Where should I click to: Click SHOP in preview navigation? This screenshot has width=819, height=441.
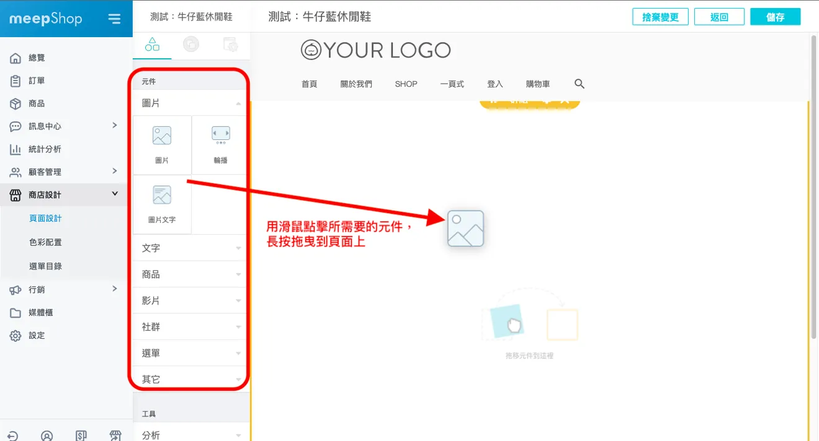pos(406,84)
